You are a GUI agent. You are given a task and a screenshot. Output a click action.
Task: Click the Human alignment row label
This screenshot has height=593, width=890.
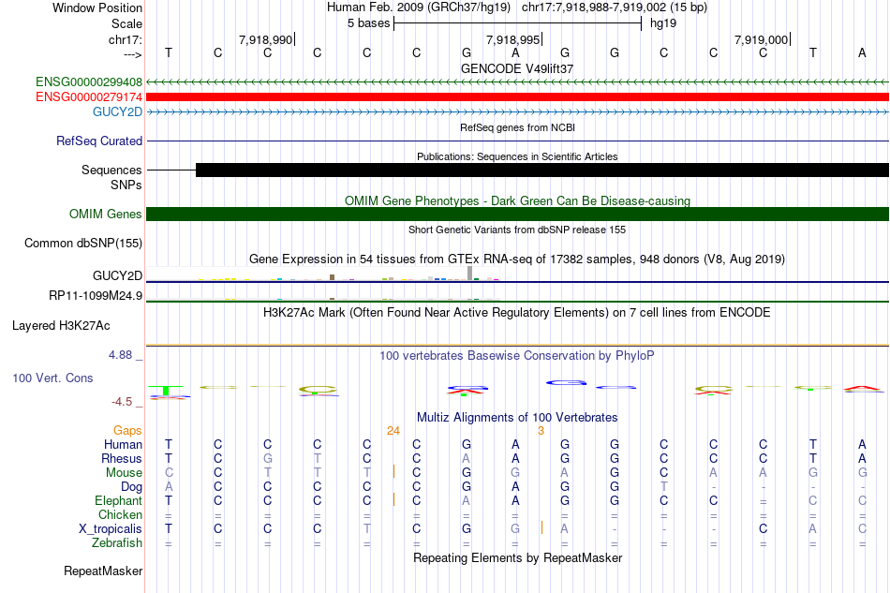[123, 444]
